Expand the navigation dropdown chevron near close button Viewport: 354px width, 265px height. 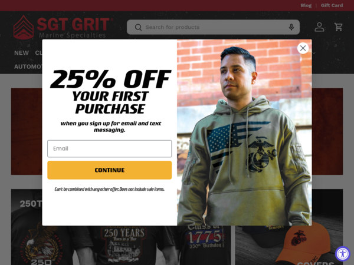pyautogui.click(x=314, y=53)
